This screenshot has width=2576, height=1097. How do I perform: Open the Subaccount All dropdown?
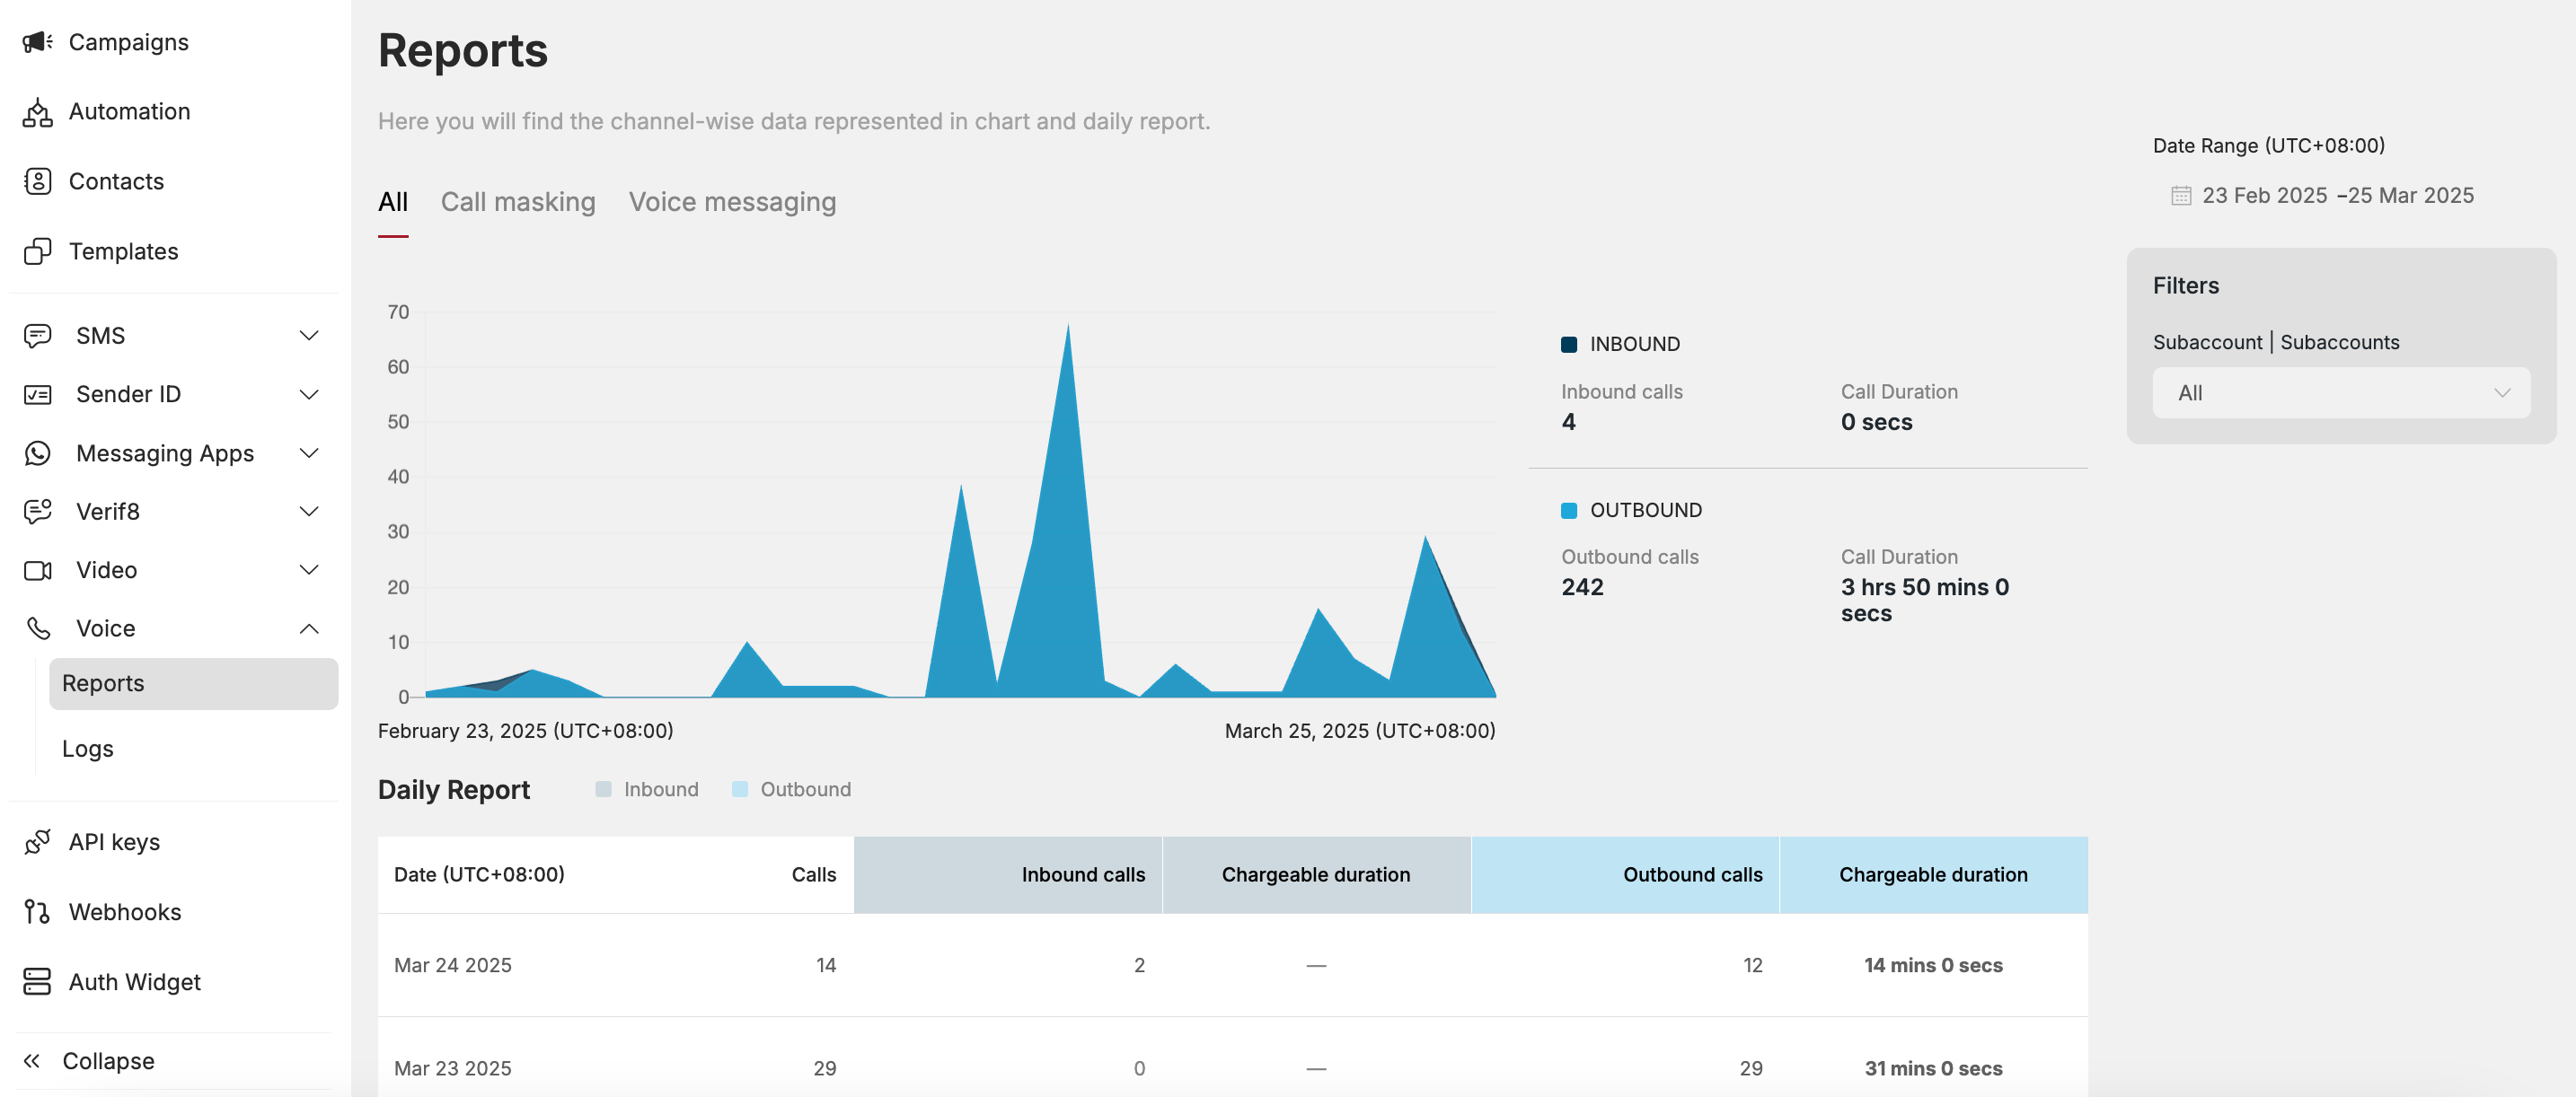click(2340, 392)
